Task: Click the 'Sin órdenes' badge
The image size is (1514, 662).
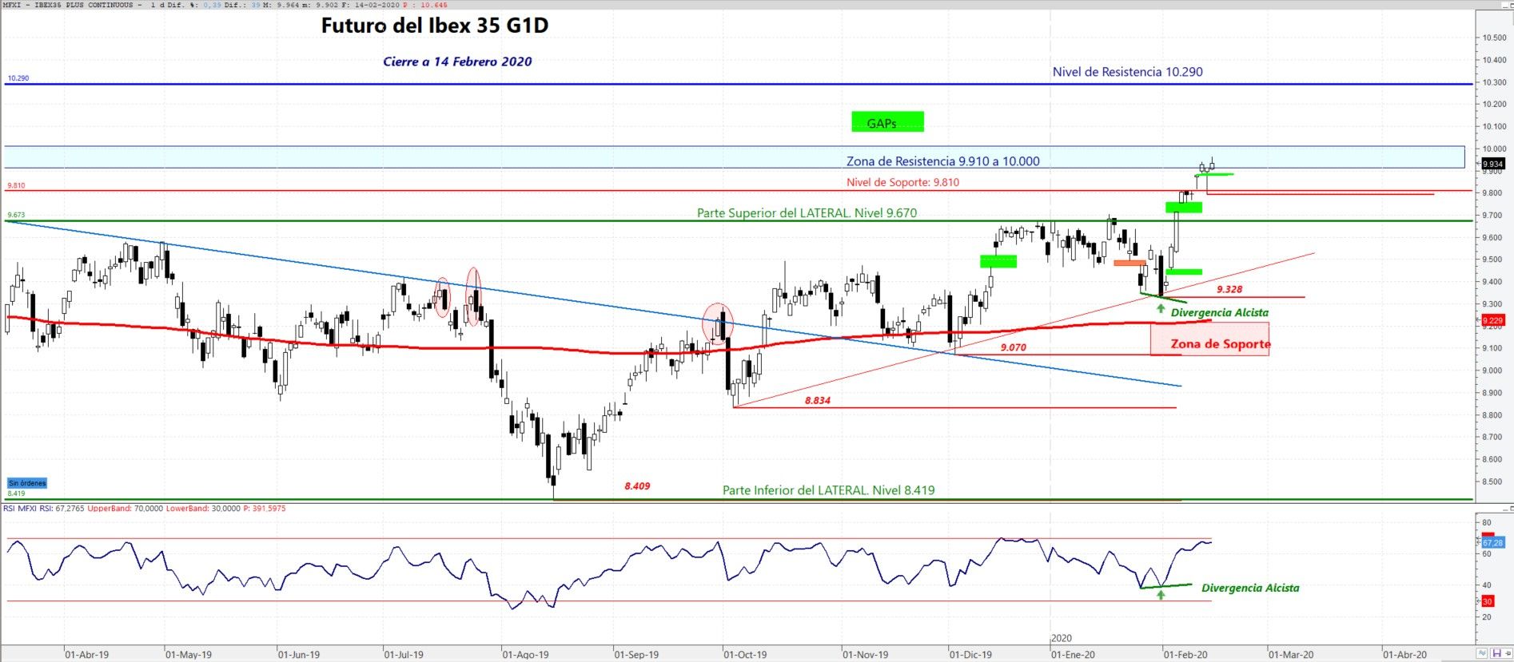Action: click(27, 483)
